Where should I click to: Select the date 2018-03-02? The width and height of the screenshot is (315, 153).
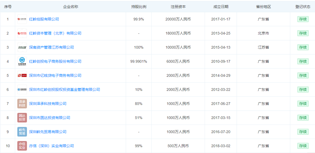(x=221, y=146)
